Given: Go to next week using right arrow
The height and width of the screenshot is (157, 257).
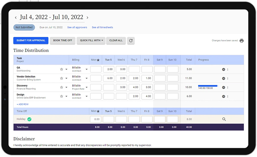Looking at the screenshot, I should 87,18.
